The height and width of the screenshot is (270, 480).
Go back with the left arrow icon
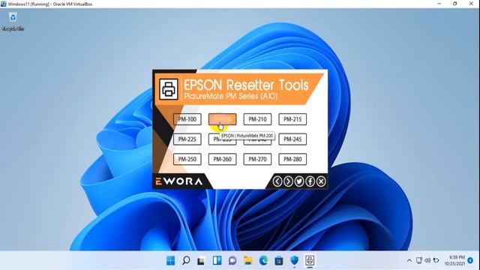click(277, 181)
